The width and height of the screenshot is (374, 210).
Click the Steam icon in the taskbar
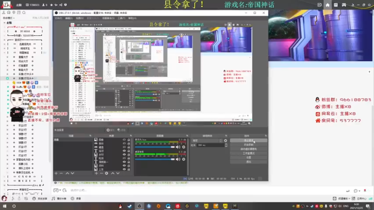[130, 206]
